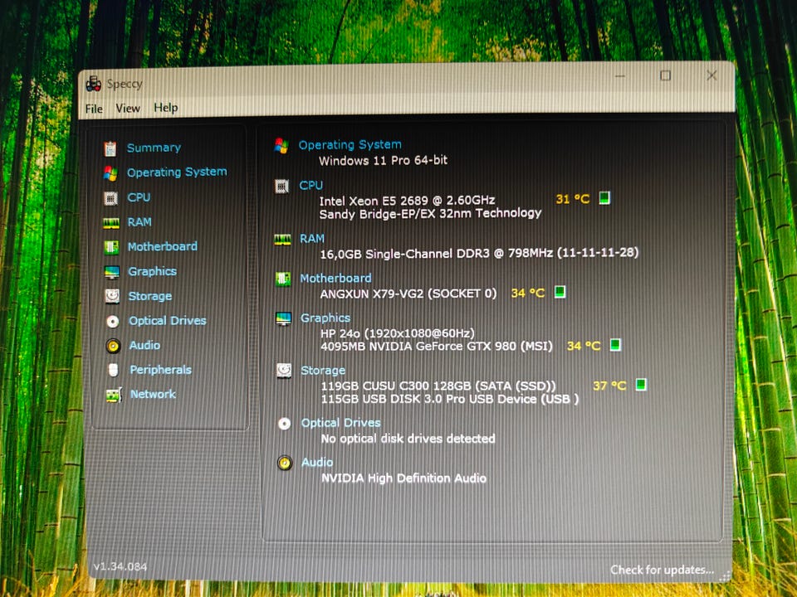Click the RAM heading in summary
This screenshot has height=597, width=797.
[x=312, y=239]
